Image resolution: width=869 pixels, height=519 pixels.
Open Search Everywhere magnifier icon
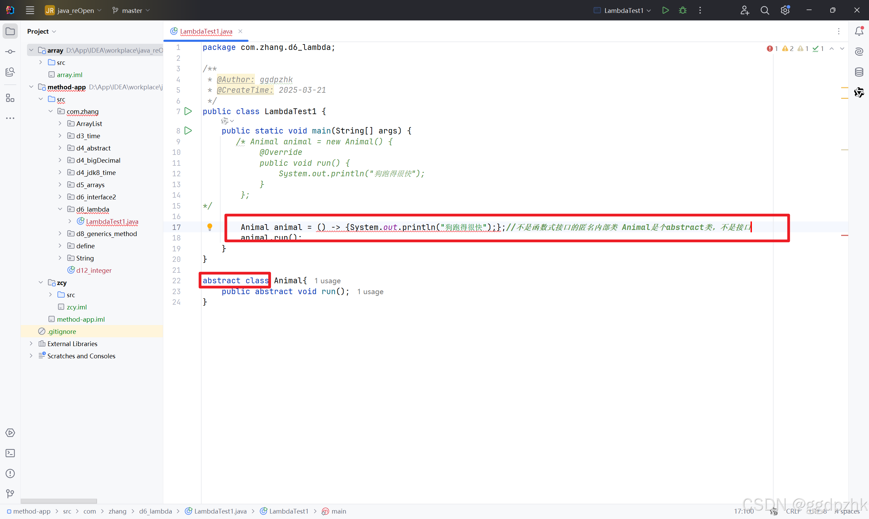click(764, 11)
